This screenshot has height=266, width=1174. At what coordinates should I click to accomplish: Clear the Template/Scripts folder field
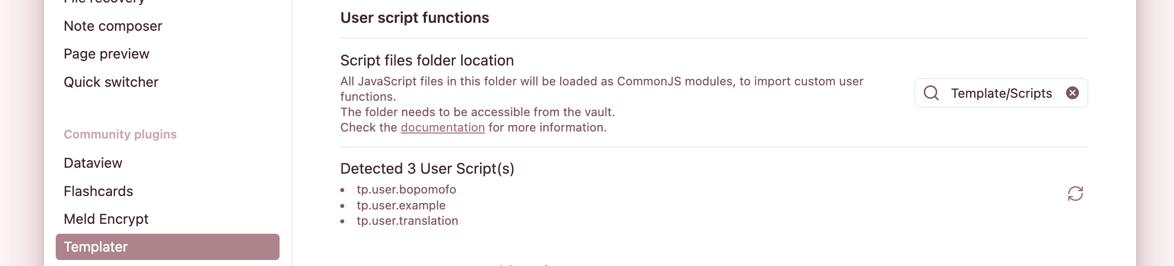click(x=1073, y=93)
